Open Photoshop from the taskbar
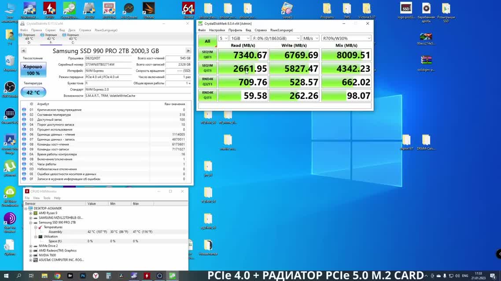Viewport: 501px width, 281px height. coord(83,276)
